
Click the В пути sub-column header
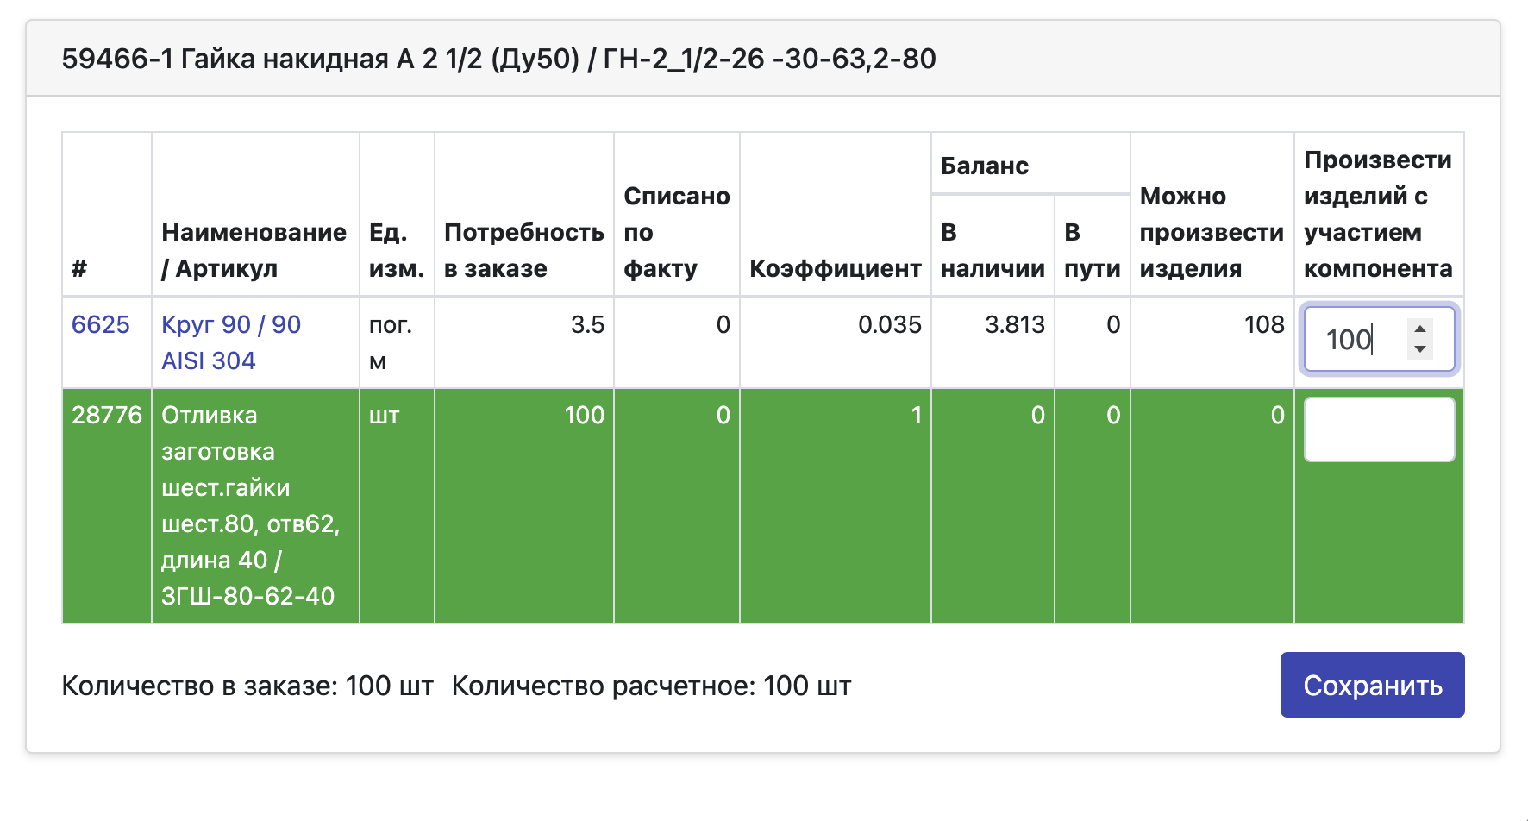[x=1091, y=250]
